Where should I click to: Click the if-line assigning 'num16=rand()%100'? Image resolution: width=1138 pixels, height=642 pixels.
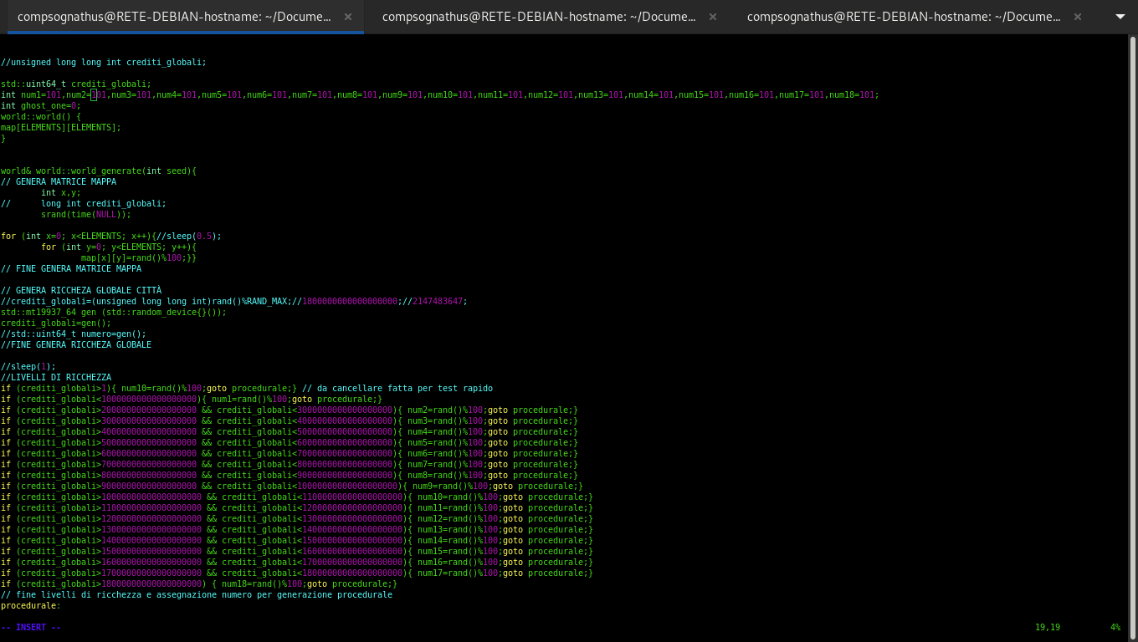(x=297, y=562)
